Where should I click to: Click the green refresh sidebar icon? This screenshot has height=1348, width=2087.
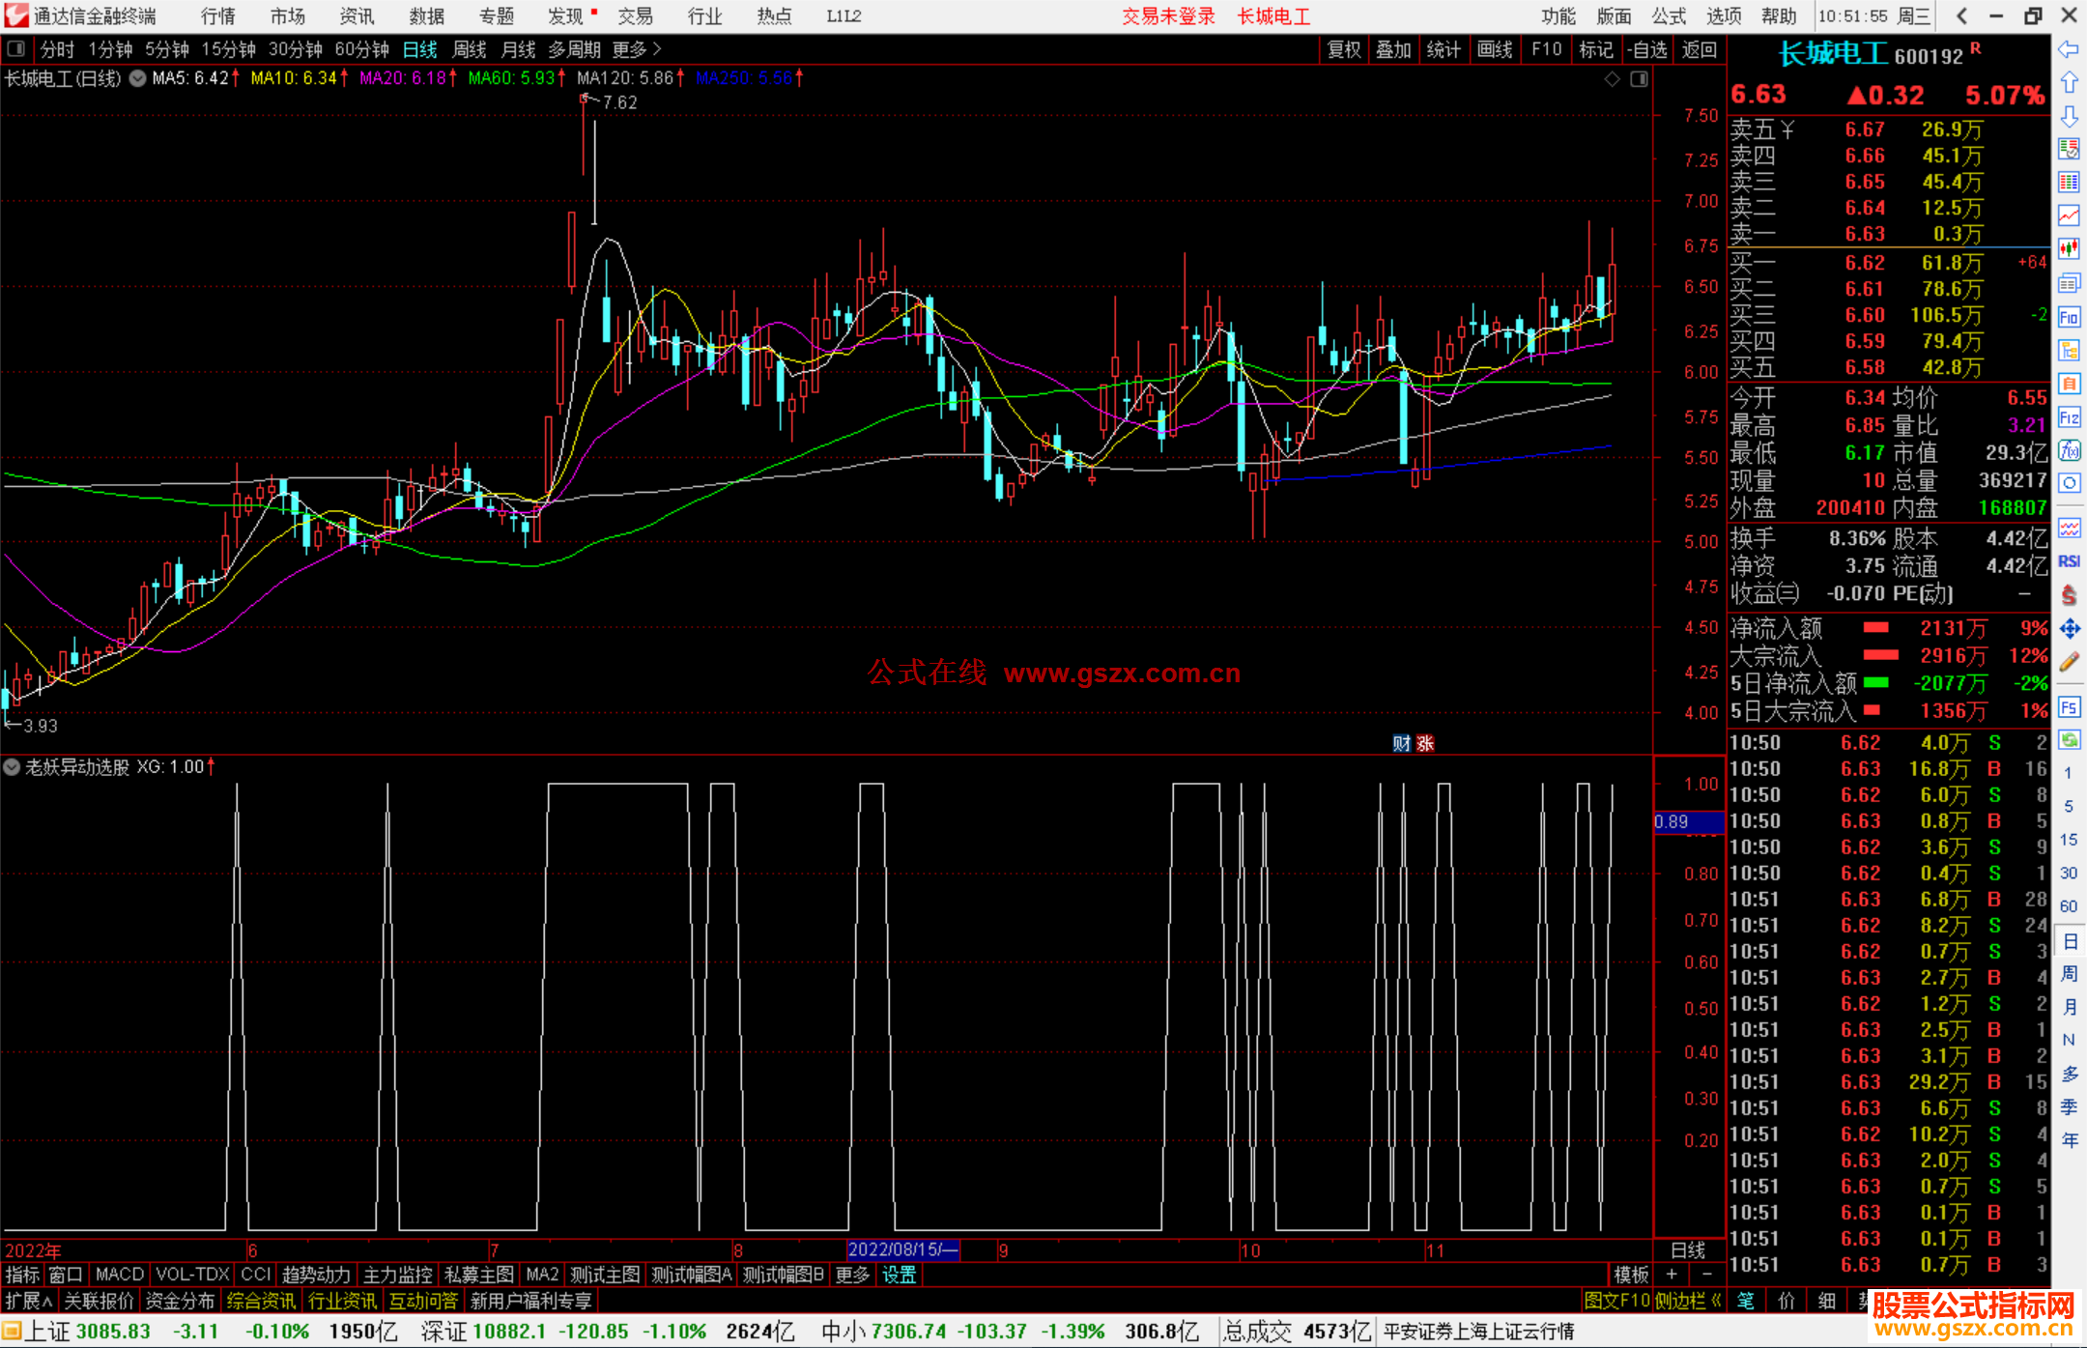(2069, 740)
